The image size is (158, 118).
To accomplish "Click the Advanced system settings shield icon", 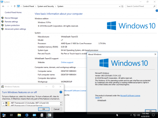I will (x=3, y=29).
